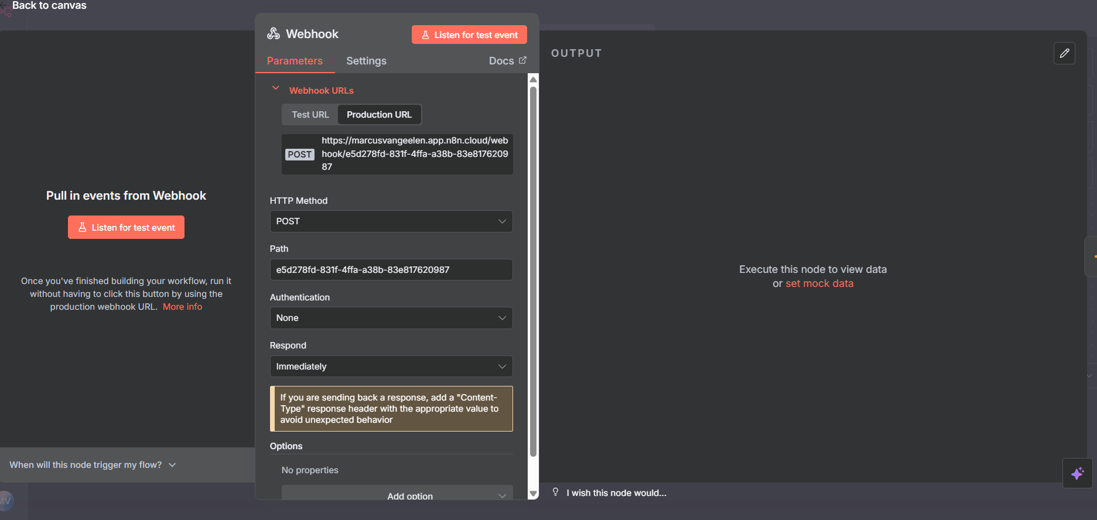Click the Content-Type response header notice

[x=391, y=409]
